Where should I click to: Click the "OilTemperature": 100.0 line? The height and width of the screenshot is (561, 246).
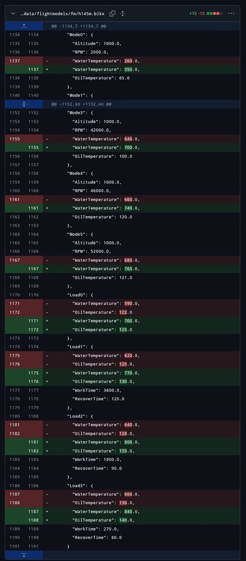[102, 156]
